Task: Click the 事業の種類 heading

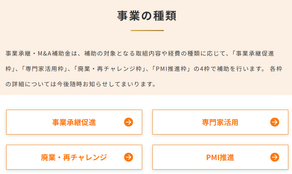Action: pyautogui.click(x=147, y=16)
